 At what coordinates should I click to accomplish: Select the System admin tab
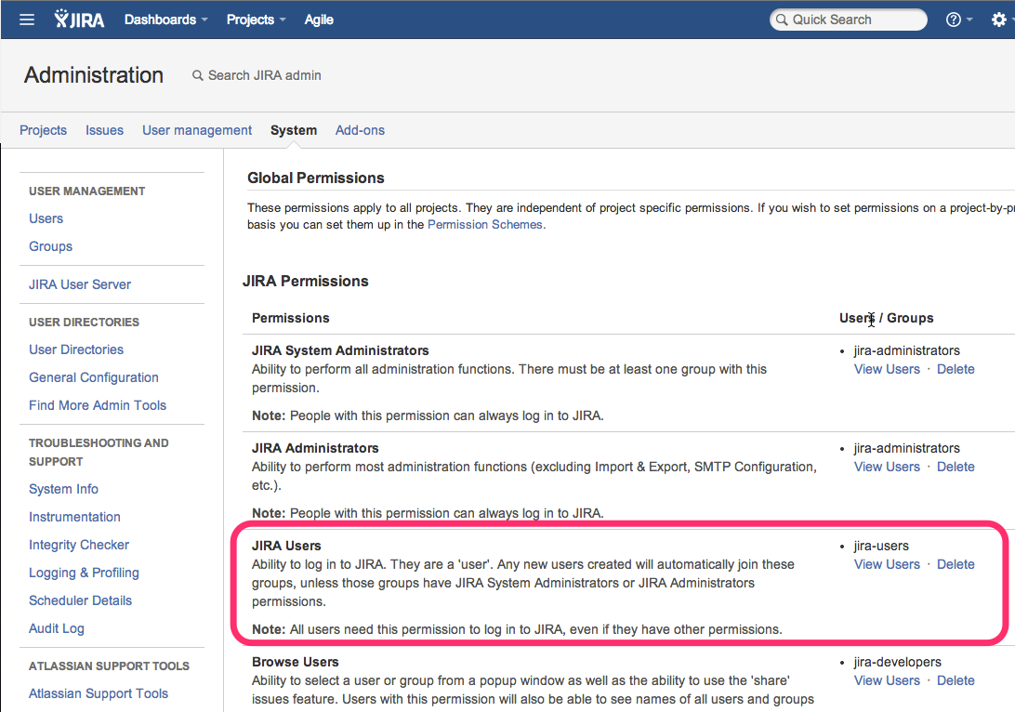tap(293, 130)
